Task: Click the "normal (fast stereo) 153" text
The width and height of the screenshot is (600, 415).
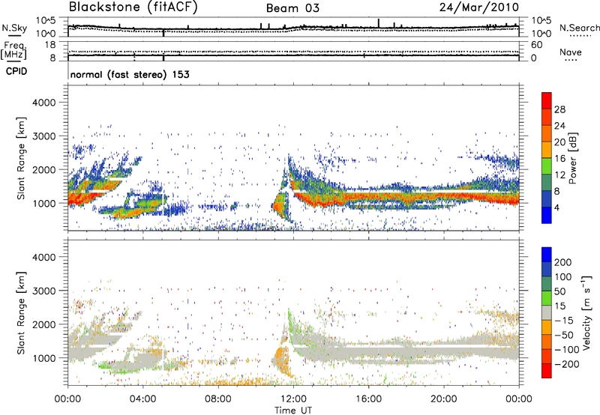Action: click(130, 75)
